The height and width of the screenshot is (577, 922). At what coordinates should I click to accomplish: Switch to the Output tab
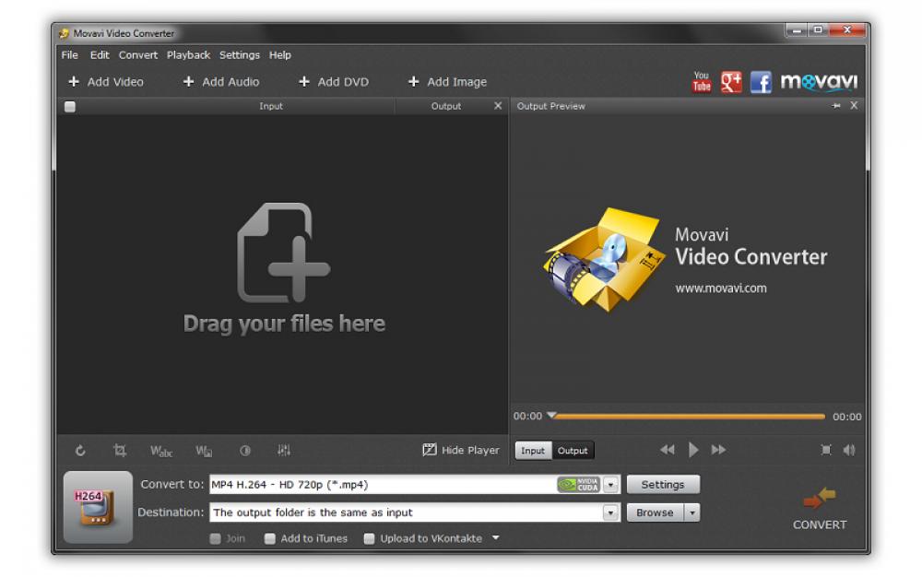coord(572,451)
